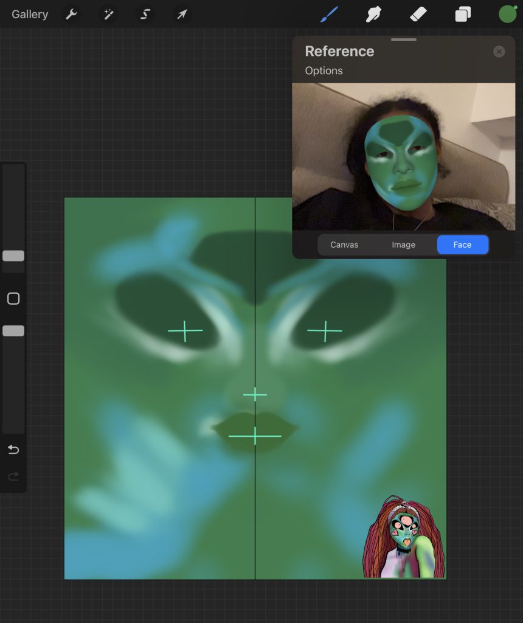Click the nose crosshair marker
This screenshot has width=523, height=623.
(255, 394)
